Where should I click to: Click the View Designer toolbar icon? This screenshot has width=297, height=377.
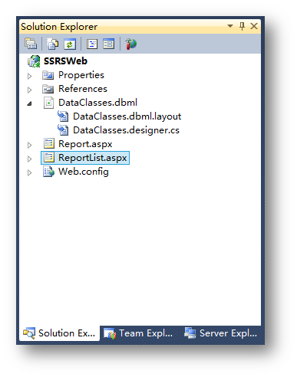click(x=109, y=44)
